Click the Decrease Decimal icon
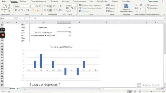This screenshot has height=93, width=166. click(70, 11)
